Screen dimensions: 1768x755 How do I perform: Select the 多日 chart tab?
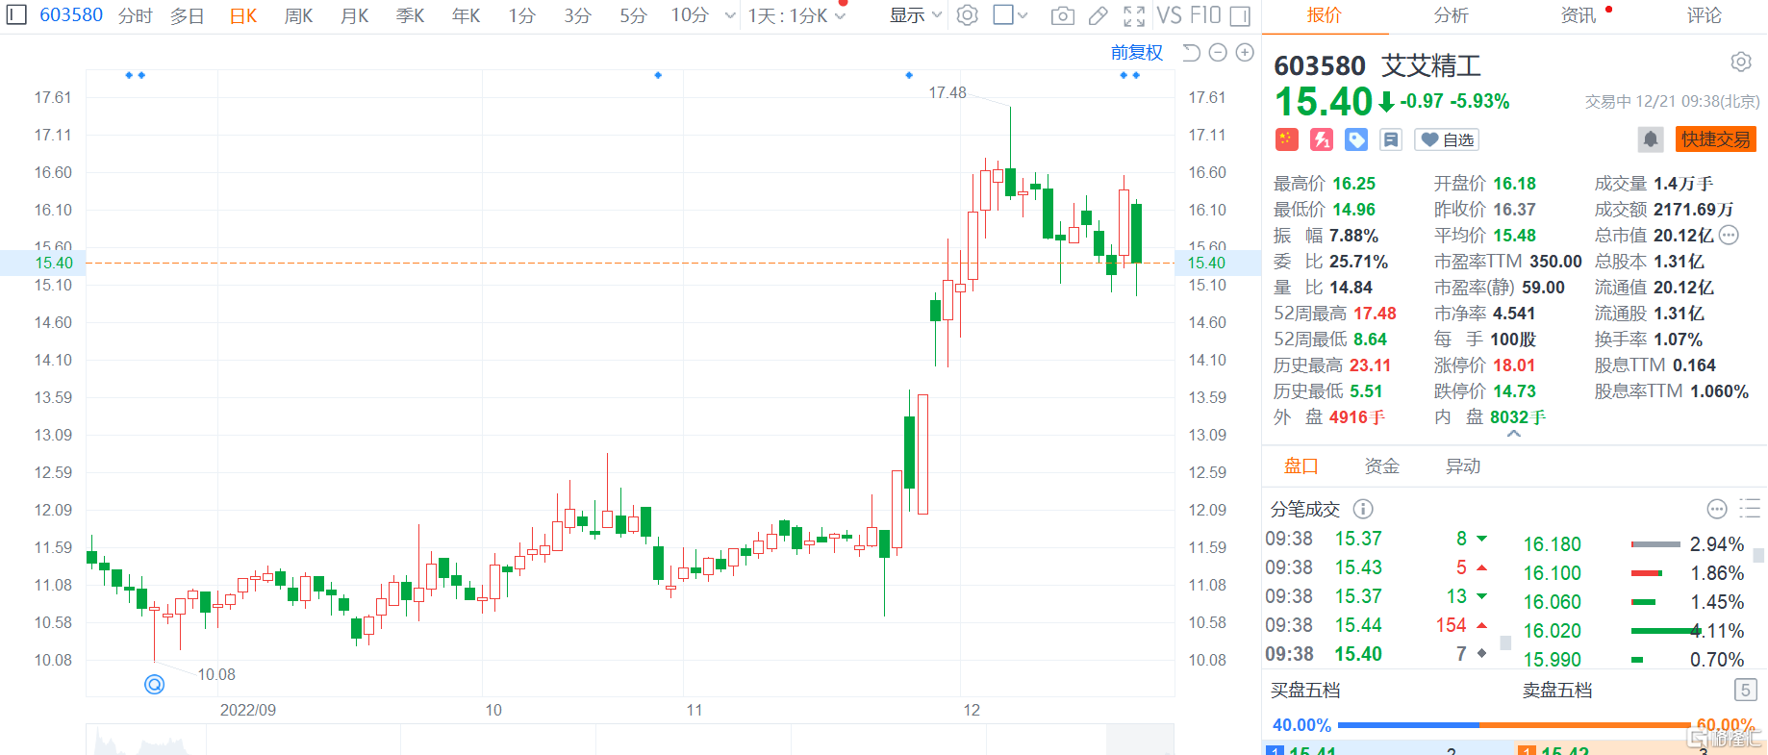coord(188,15)
